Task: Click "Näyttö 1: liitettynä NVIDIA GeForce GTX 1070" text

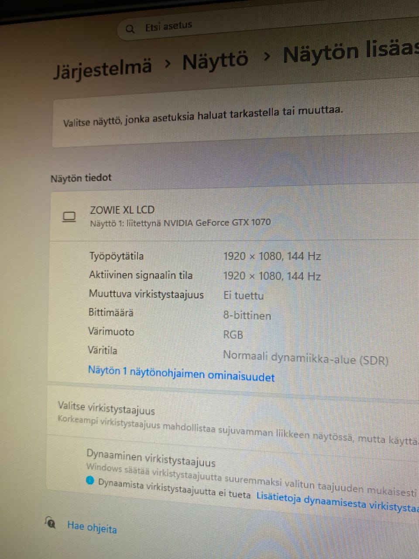Action: click(x=180, y=223)
